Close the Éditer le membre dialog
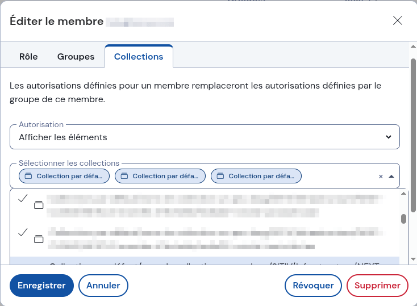Viewport: 417px width, 306px height. coord(398,21)
